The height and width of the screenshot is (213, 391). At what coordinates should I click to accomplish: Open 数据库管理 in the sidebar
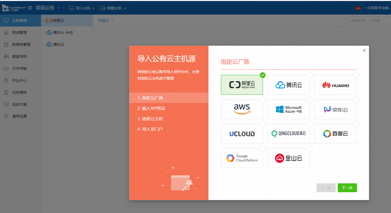tap(16, 44)
